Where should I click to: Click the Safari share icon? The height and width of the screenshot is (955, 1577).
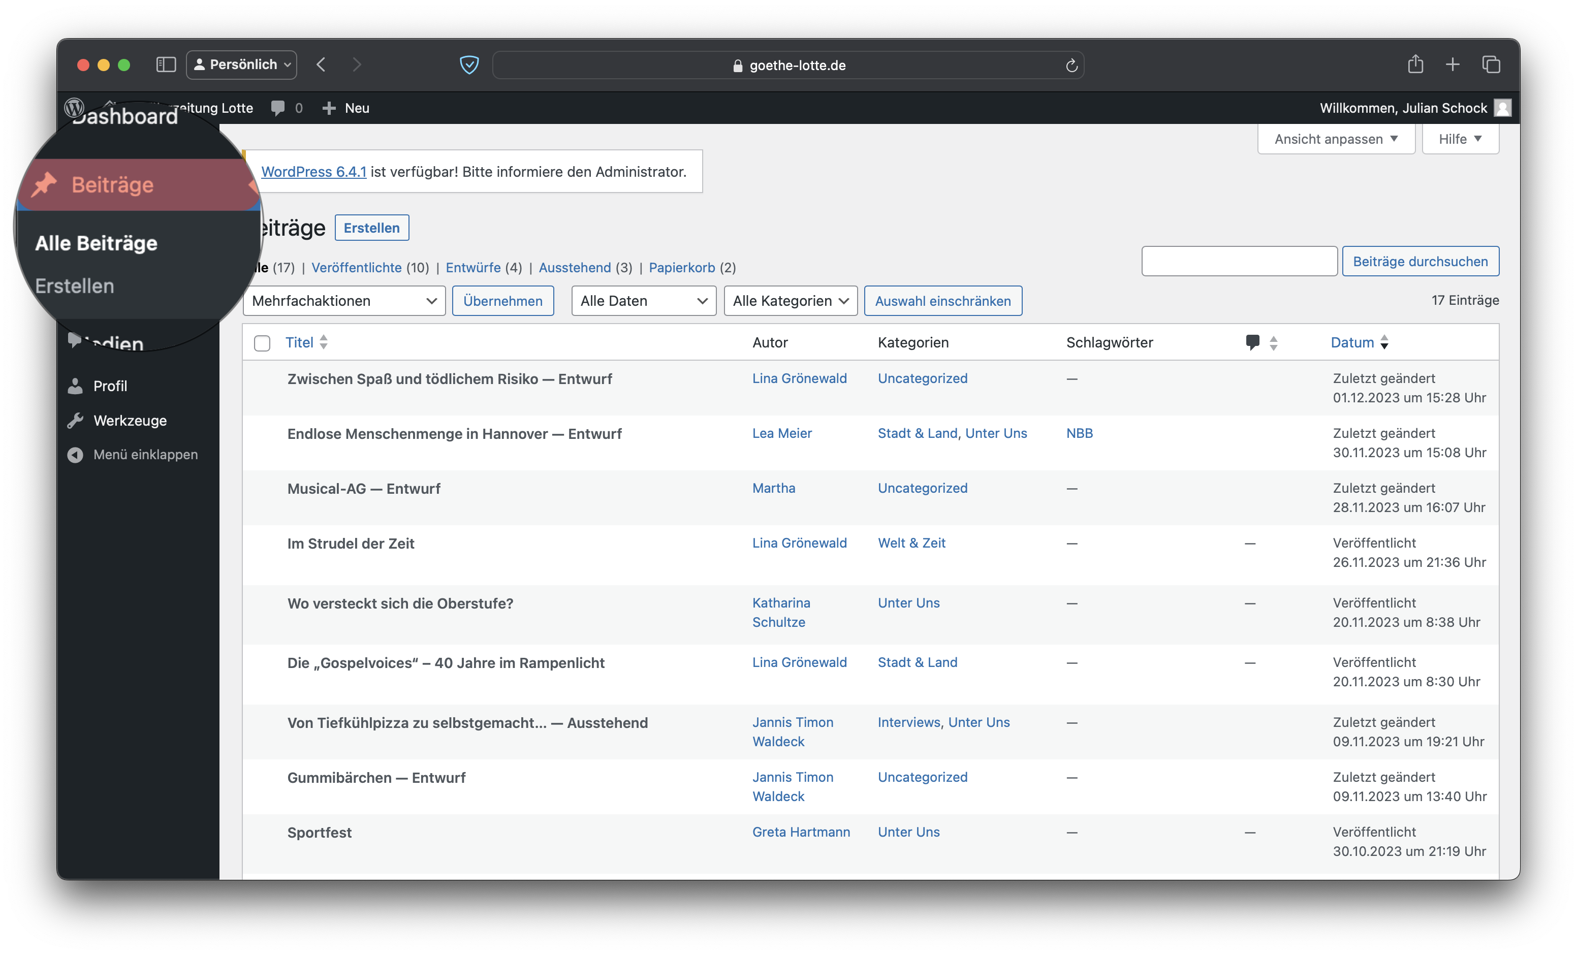click(x=1415, y=65)
